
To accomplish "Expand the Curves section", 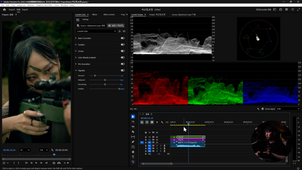I will click(x=76, y=51).
